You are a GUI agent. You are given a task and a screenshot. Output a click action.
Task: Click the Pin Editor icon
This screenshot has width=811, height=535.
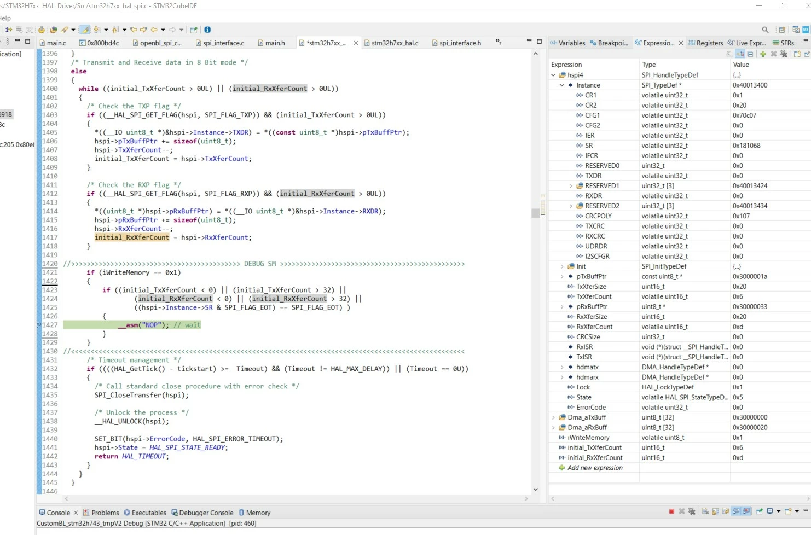coord(194,30)
